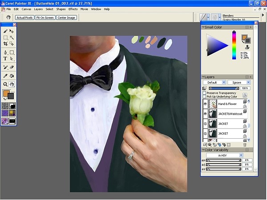Open brush variant dropdown arrow
Viewport: 267px width, 200px height.
click(220, 17)
